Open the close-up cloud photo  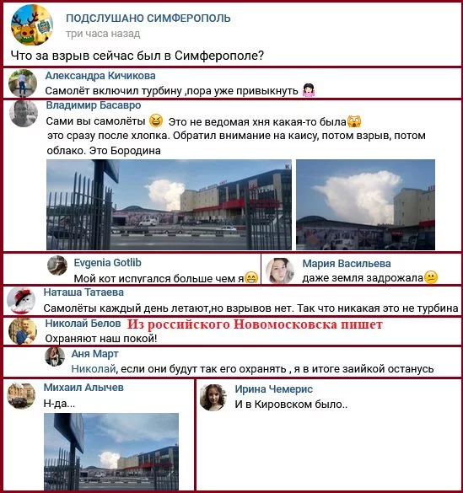(365, 205)
